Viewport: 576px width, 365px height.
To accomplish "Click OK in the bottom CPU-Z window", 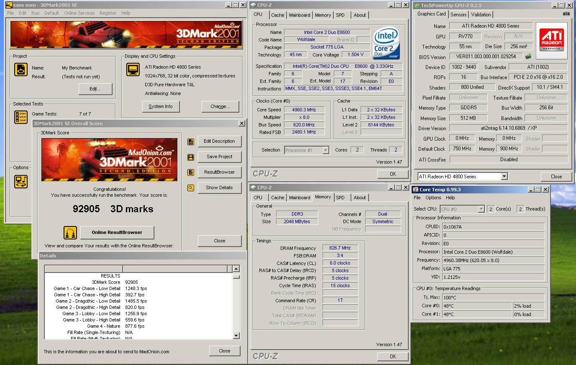I will 393,357.
